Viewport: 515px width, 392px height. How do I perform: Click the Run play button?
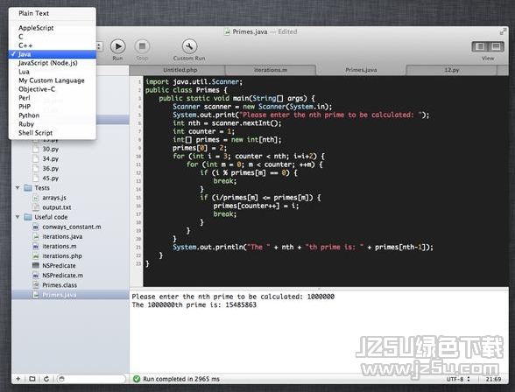(117, 46)
